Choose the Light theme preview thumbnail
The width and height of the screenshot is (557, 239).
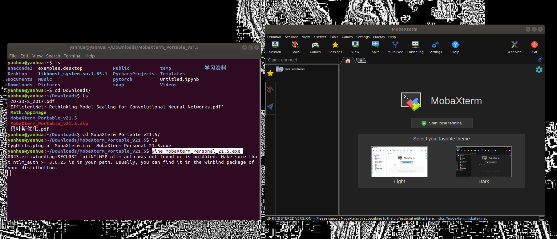point(399,162)
